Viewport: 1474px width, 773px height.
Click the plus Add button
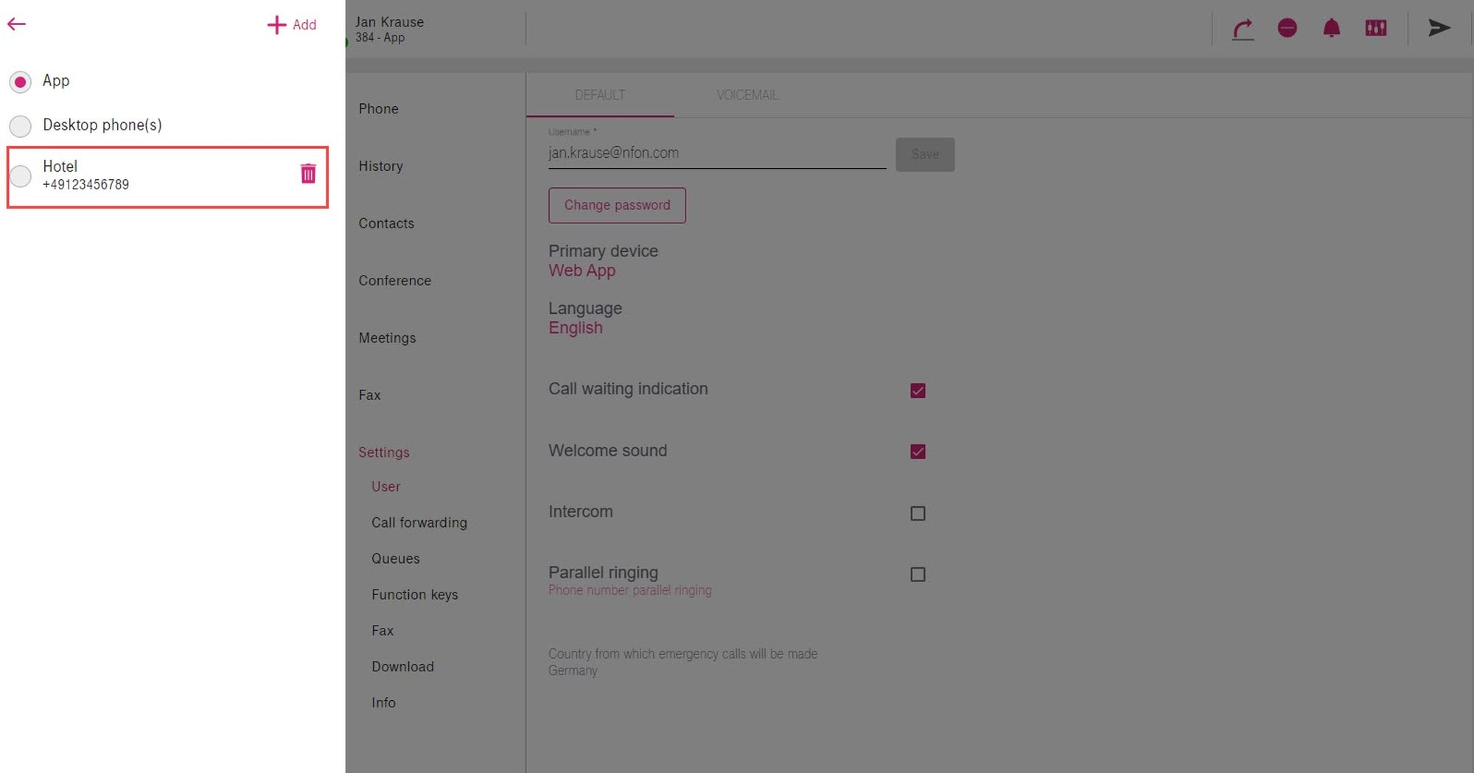[x=292, y=25]
